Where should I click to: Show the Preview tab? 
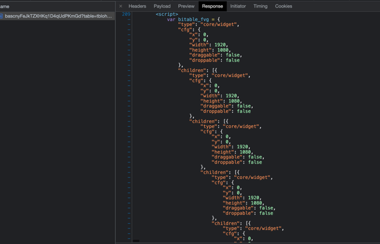click(x=186, y=6)
